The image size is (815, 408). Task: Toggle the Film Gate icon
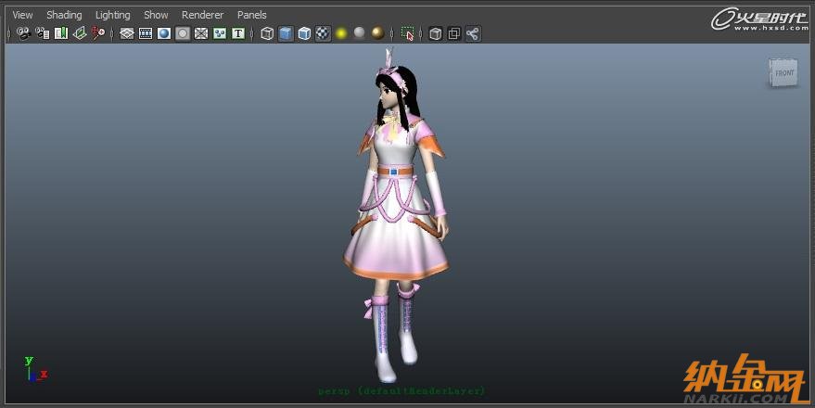tap(146, 33)
